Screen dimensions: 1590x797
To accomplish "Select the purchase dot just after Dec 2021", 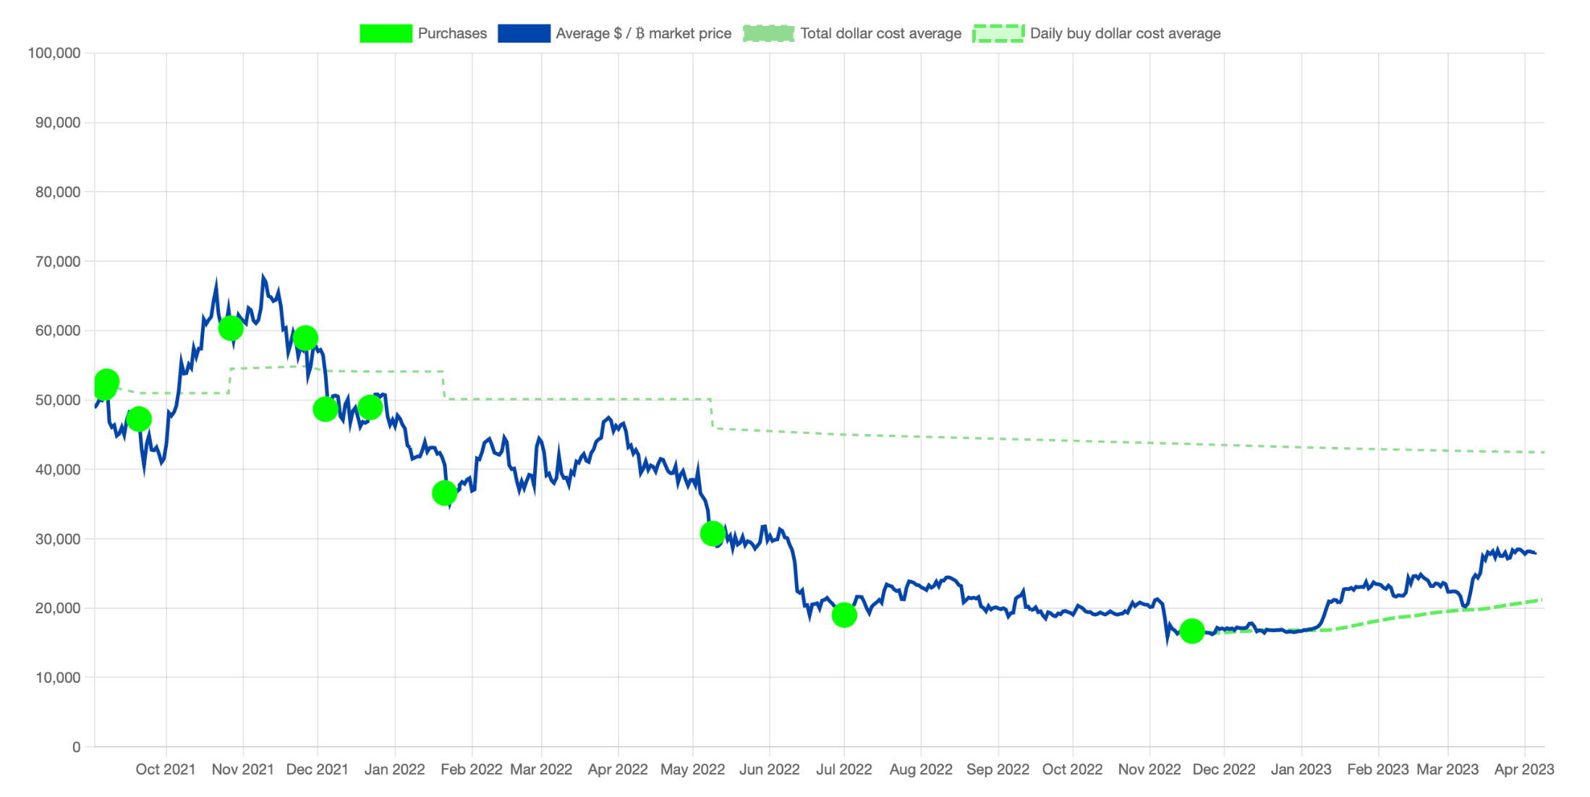I will pyautogui.click(x=326, y=409).
